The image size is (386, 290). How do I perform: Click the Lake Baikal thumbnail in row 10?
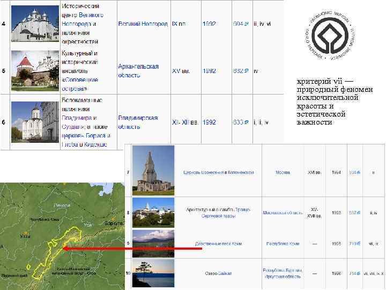[153, 273]
